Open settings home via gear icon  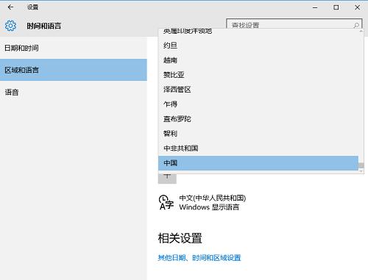[x=10, y=26]
